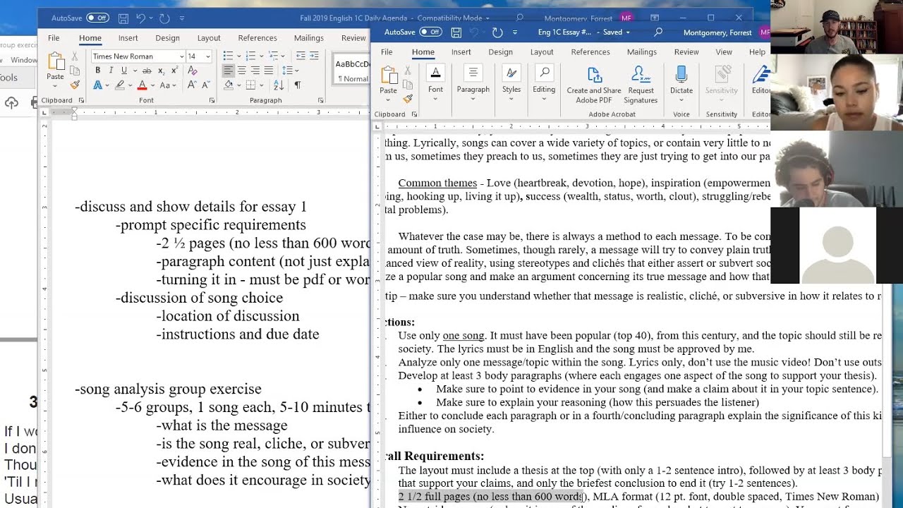Toggle paragraph marks in Daily Agenda window
Viewport: 903px width, 508px height.
[x=297, y=85]
